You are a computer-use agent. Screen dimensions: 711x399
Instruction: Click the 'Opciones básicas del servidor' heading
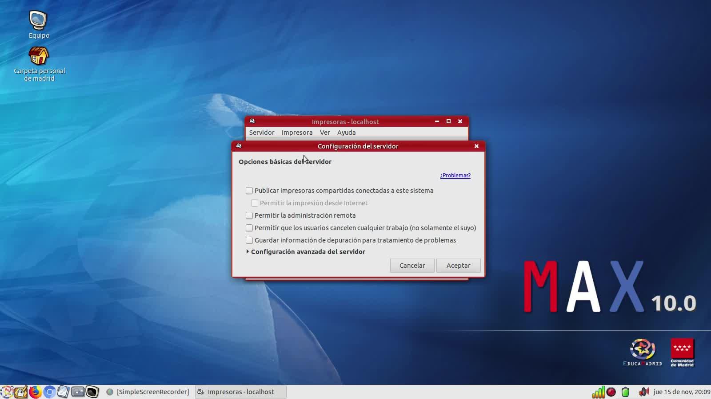(285, 162)
